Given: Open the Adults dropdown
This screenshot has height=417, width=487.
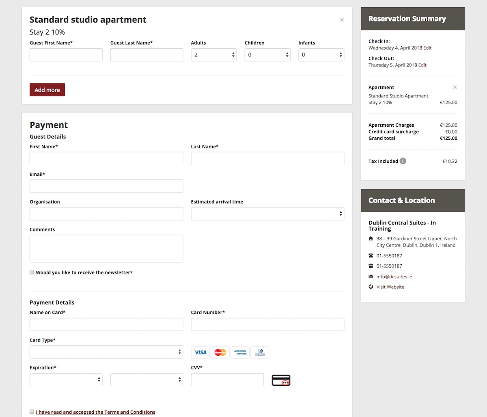Looking at the screenshot, I should click(214, 55).
